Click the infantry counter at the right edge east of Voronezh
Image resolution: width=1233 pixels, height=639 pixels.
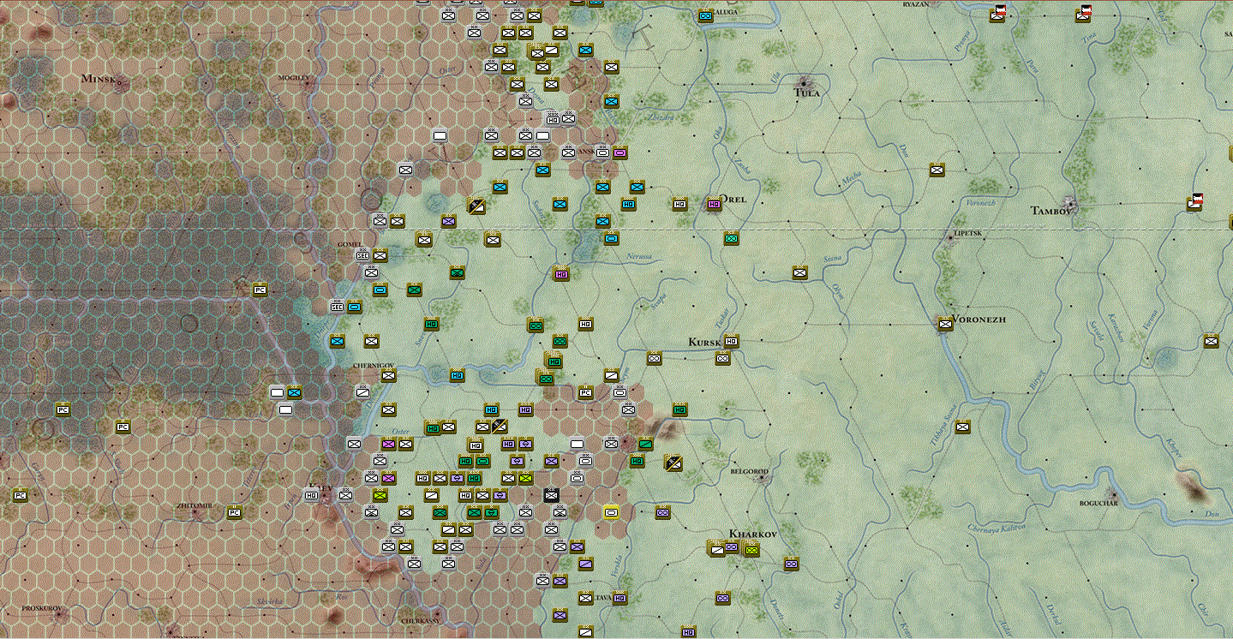coord(1211,341)
